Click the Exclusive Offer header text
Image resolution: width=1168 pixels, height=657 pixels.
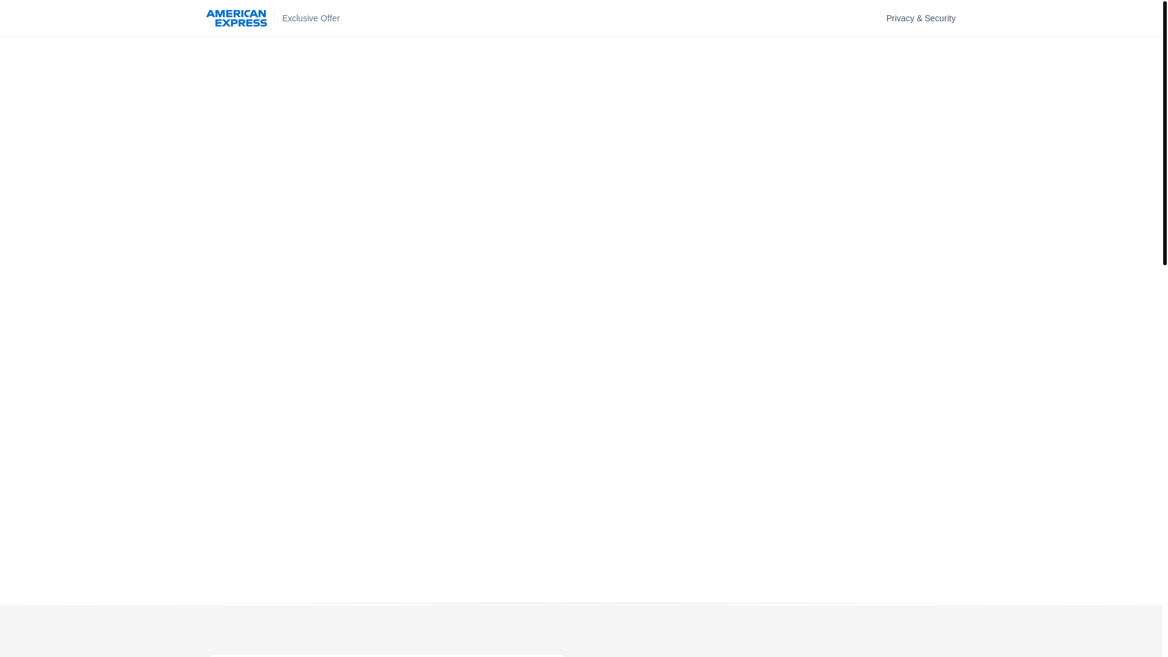click(x=311, y=18)
